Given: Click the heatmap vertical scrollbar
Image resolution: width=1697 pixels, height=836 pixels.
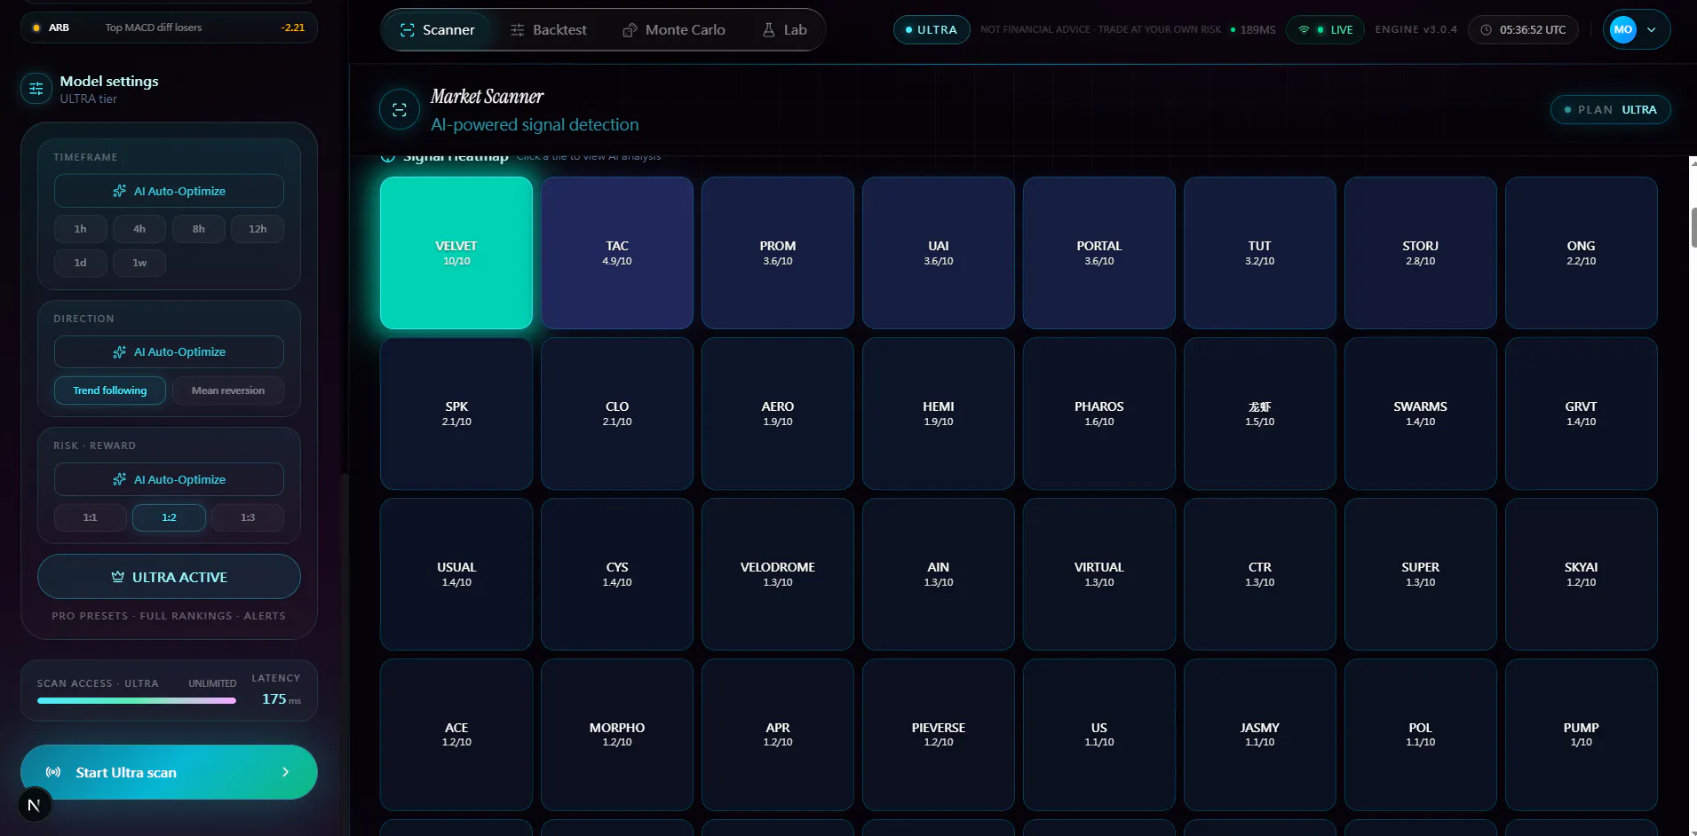Looking at the screenshot, I should point(1693,227).
